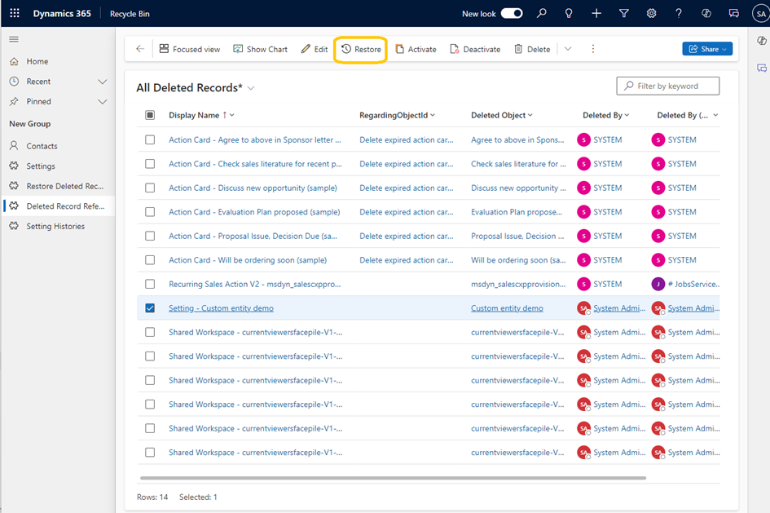The width and height of the screenshot is (770, 513).
Task: Check the Evaluation Plan proposed row checkbox
Action: [x=150, y=212]
